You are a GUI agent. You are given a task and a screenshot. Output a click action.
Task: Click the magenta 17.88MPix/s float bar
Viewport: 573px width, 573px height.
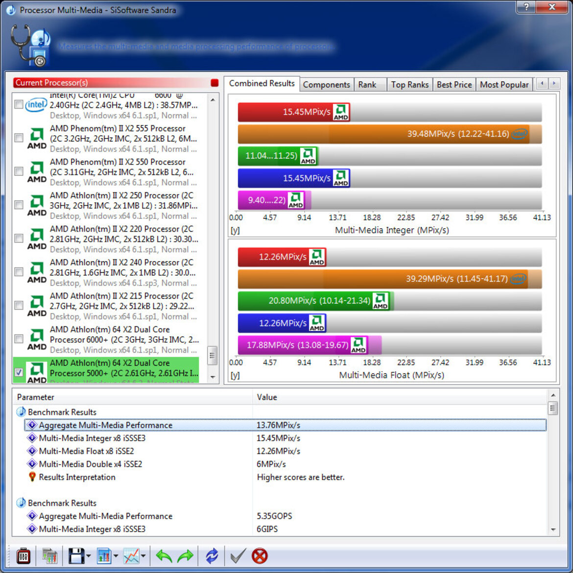coord(303,345)
